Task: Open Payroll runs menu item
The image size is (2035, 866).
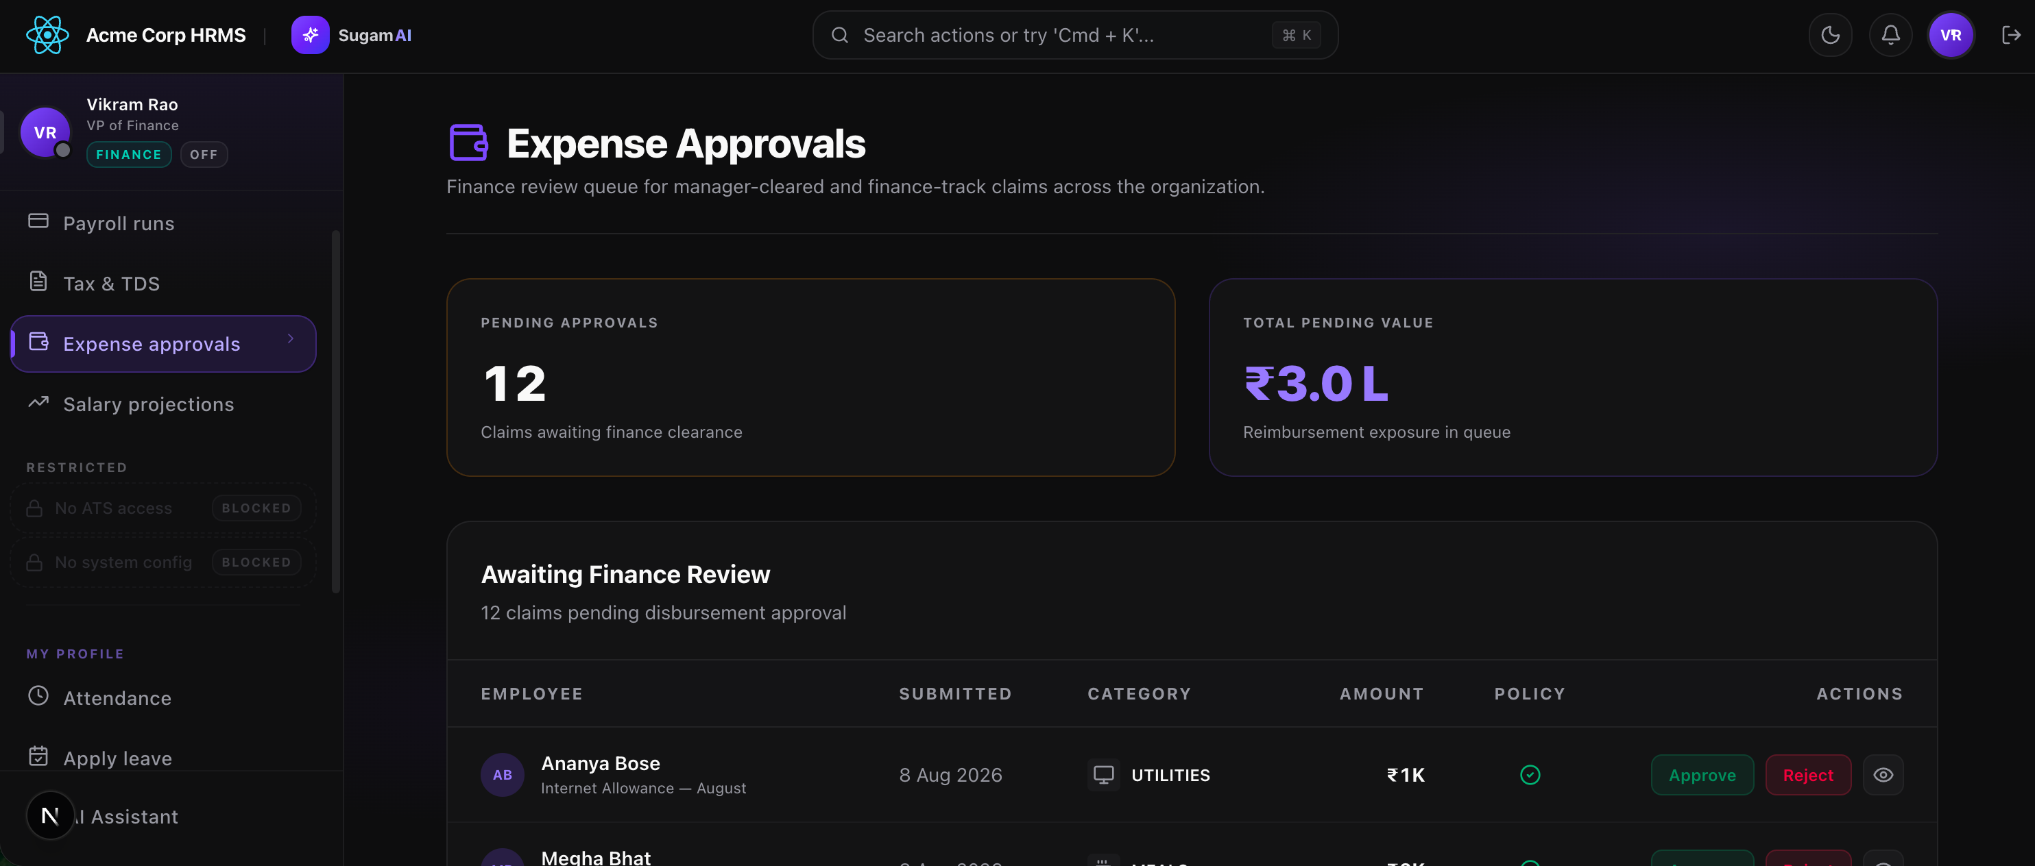Action: click(x=162, y=223)
